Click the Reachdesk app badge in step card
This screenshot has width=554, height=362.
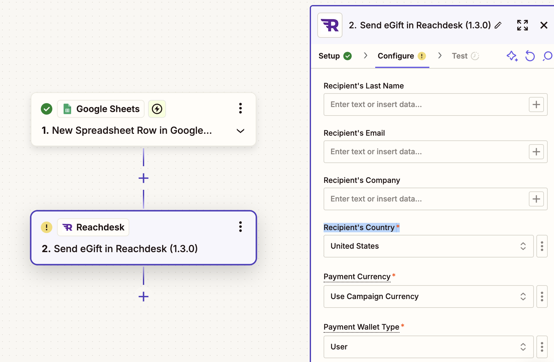(x=93, y=227)
